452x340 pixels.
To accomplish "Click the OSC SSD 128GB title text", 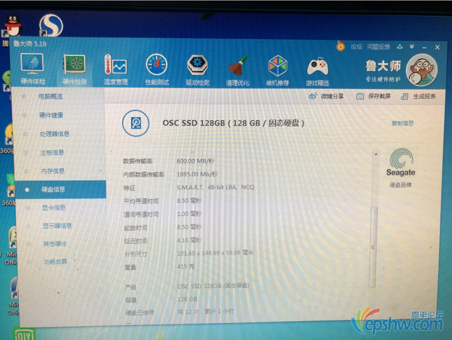I will click(x=234, y=123).
